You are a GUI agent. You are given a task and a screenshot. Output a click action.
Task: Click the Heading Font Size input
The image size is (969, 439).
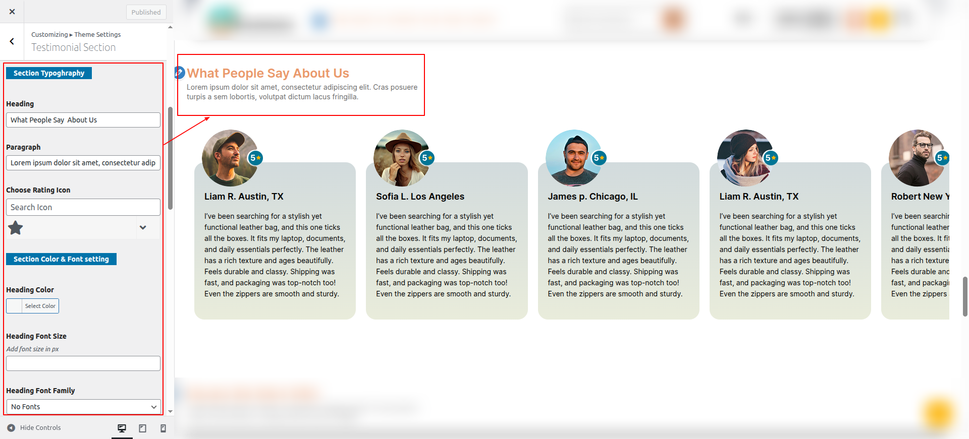83,363
